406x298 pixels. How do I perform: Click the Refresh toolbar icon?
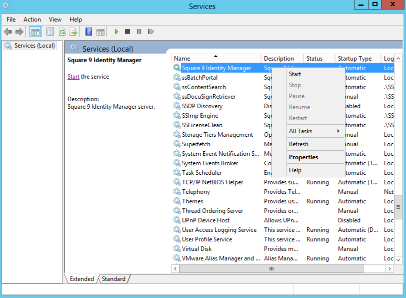62,32
